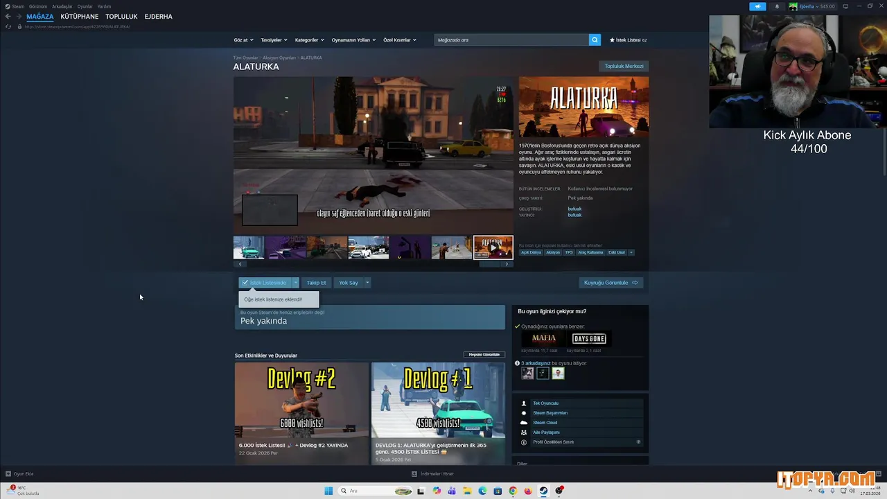Expand the Göz at dropdown
Viewport: 887px width, 499px height.
click(244, 40)
